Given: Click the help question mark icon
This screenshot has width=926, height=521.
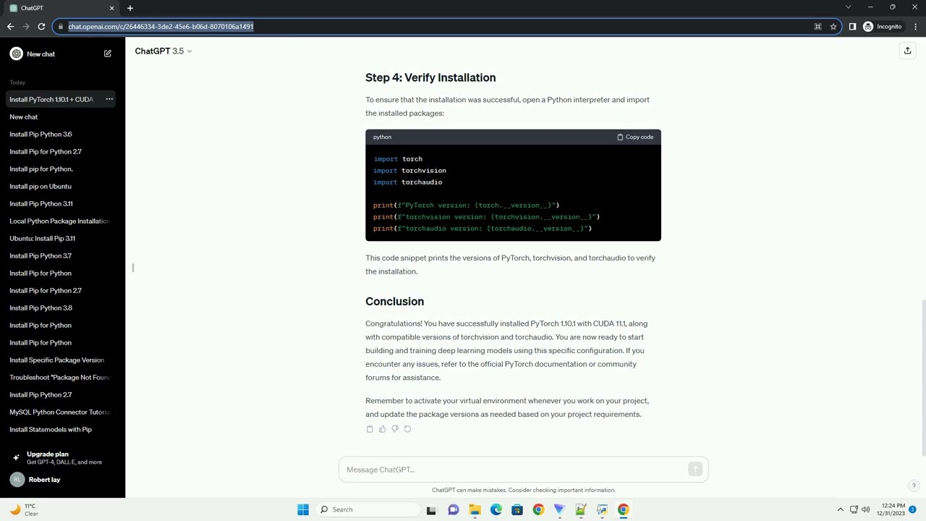Looking at the screenshot, I should coord(914,486).
